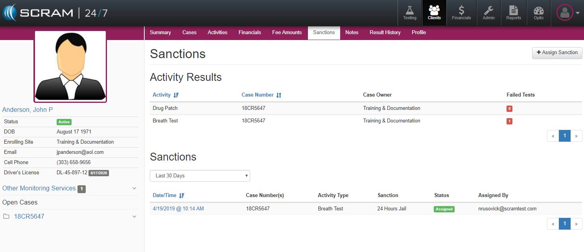The image size is (584, 252).
Task: Expand open case 18CR5647 in sidebar
Action: (134, 217)
